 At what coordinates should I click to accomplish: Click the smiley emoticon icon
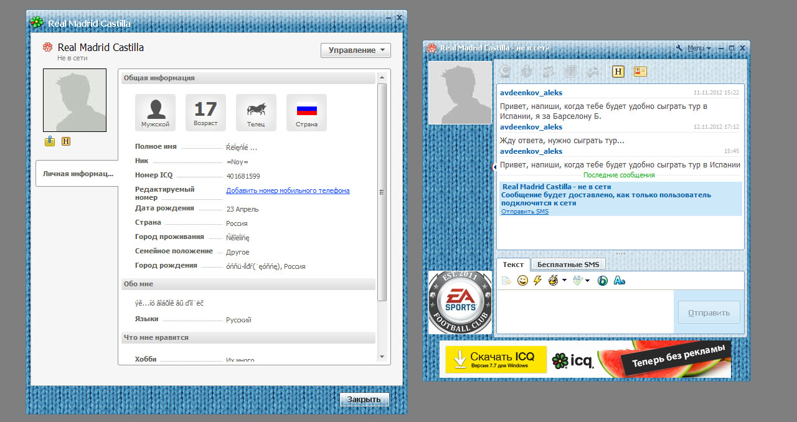click(522, 281)
